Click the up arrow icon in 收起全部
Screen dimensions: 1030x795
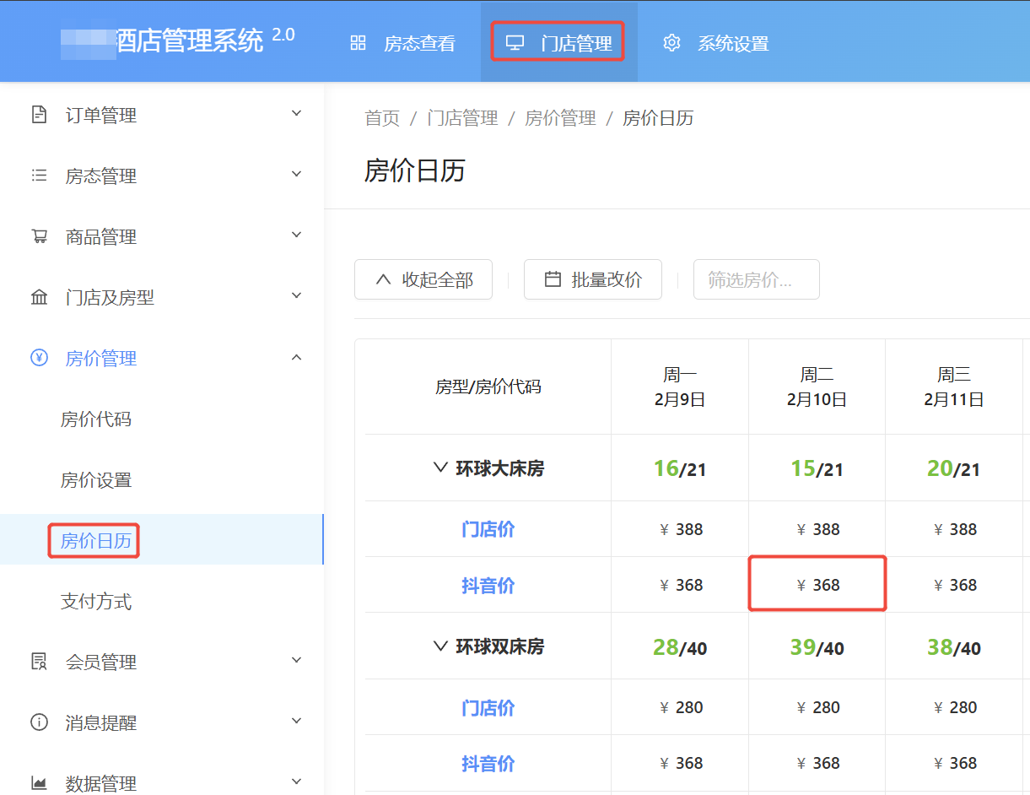click(383, 279)
